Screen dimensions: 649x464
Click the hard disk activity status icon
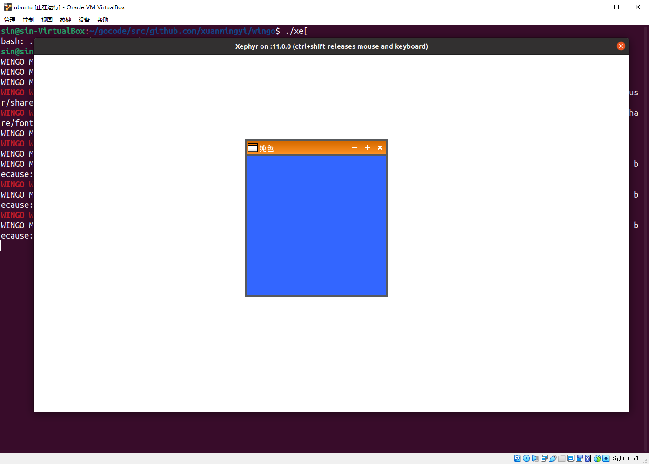pyautogui.click(x=517, y=458)
